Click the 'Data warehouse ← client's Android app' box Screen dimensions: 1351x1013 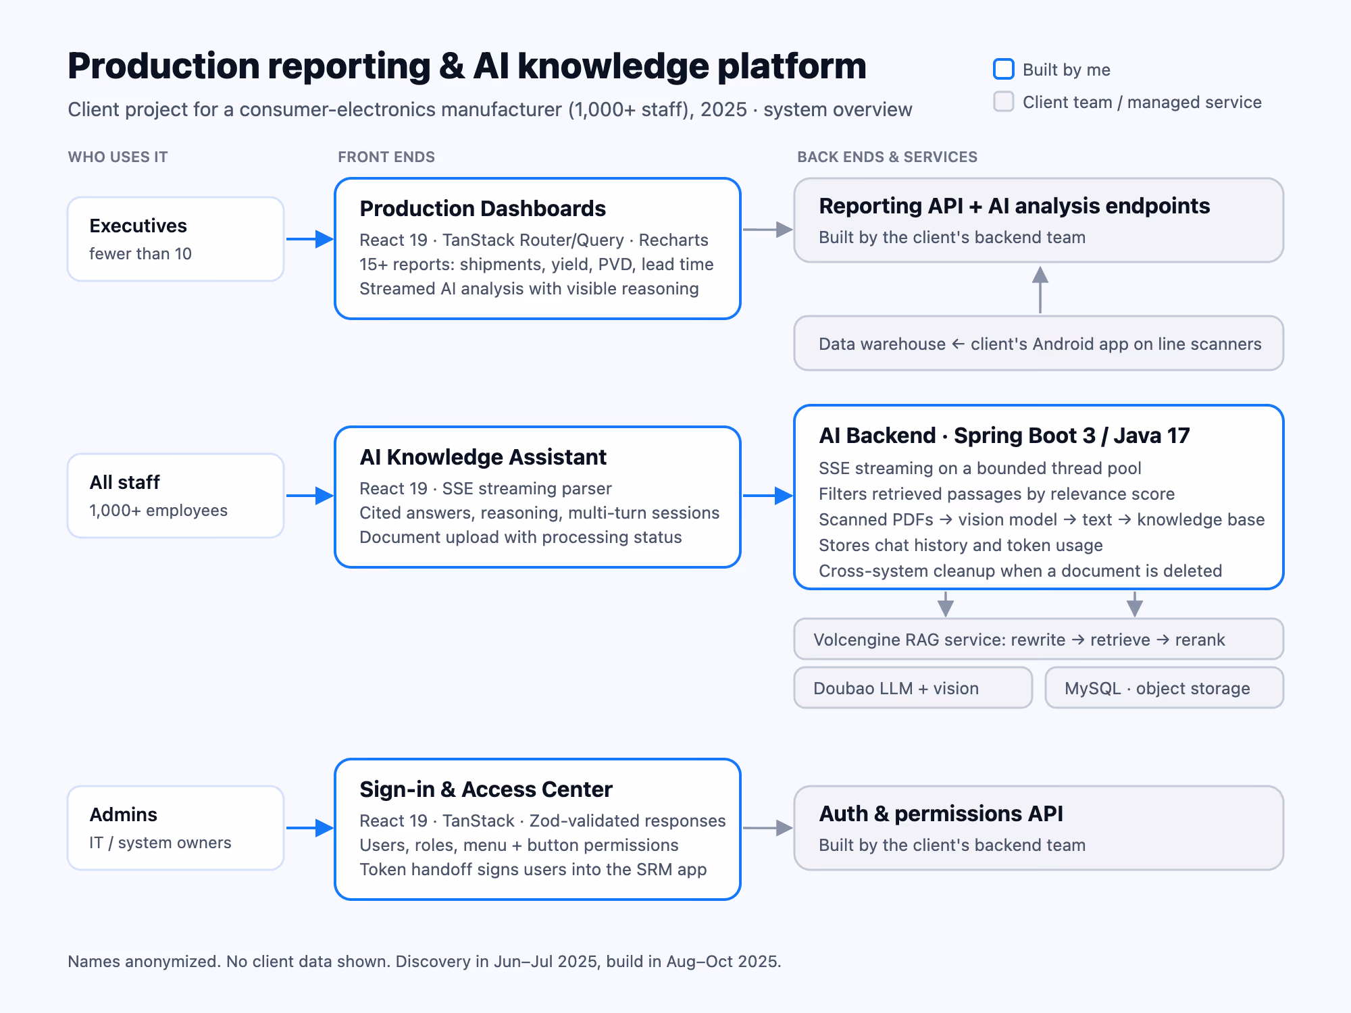(x=1039, y=343)
